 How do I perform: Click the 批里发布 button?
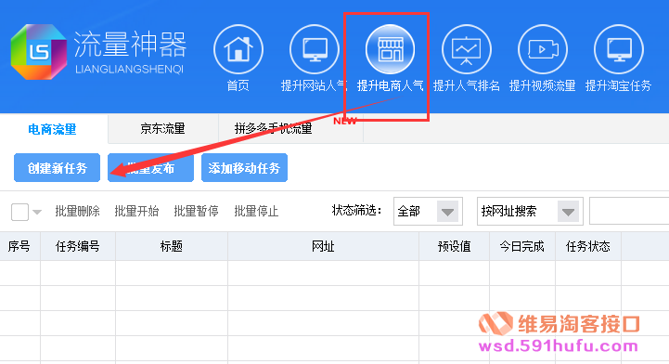click(150, 168)
